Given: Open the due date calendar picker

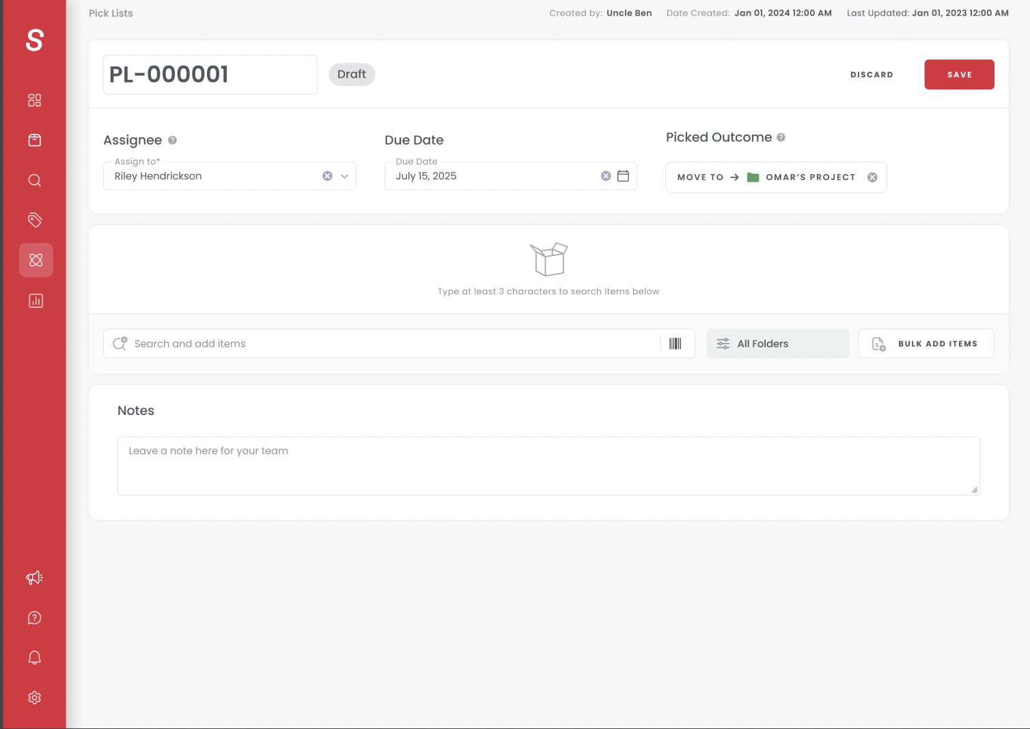Looking at the screenshot, I should click(x=623, y=175).
